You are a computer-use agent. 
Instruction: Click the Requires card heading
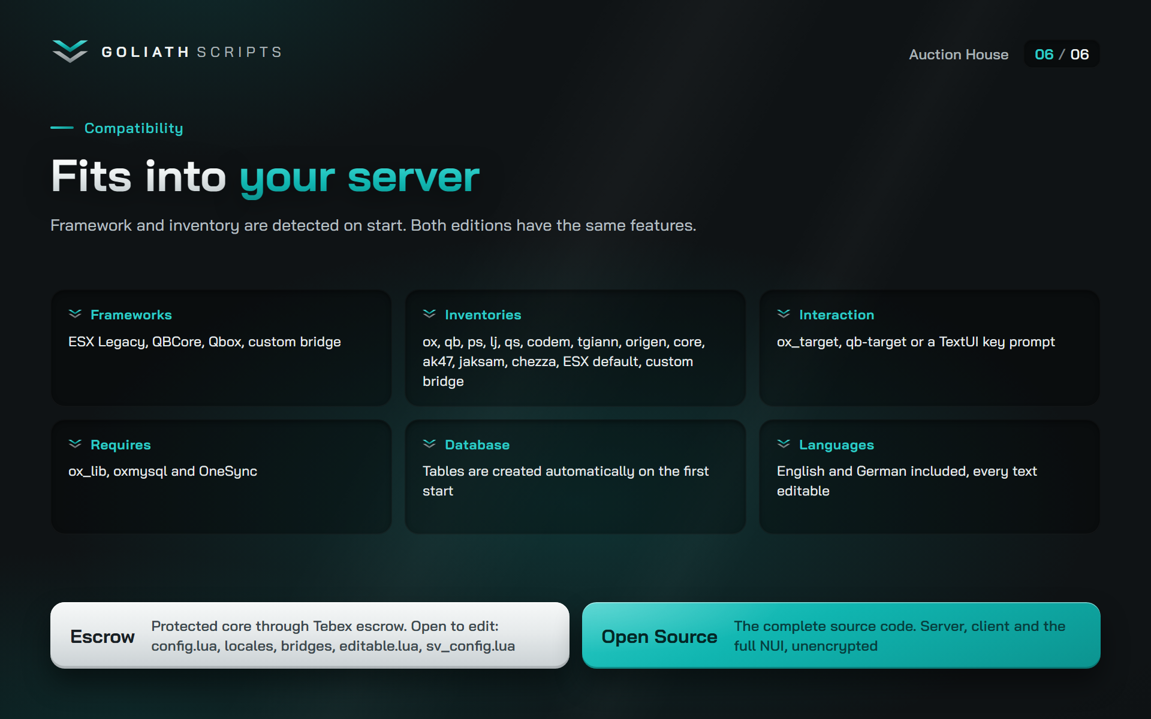coord(120,445)
